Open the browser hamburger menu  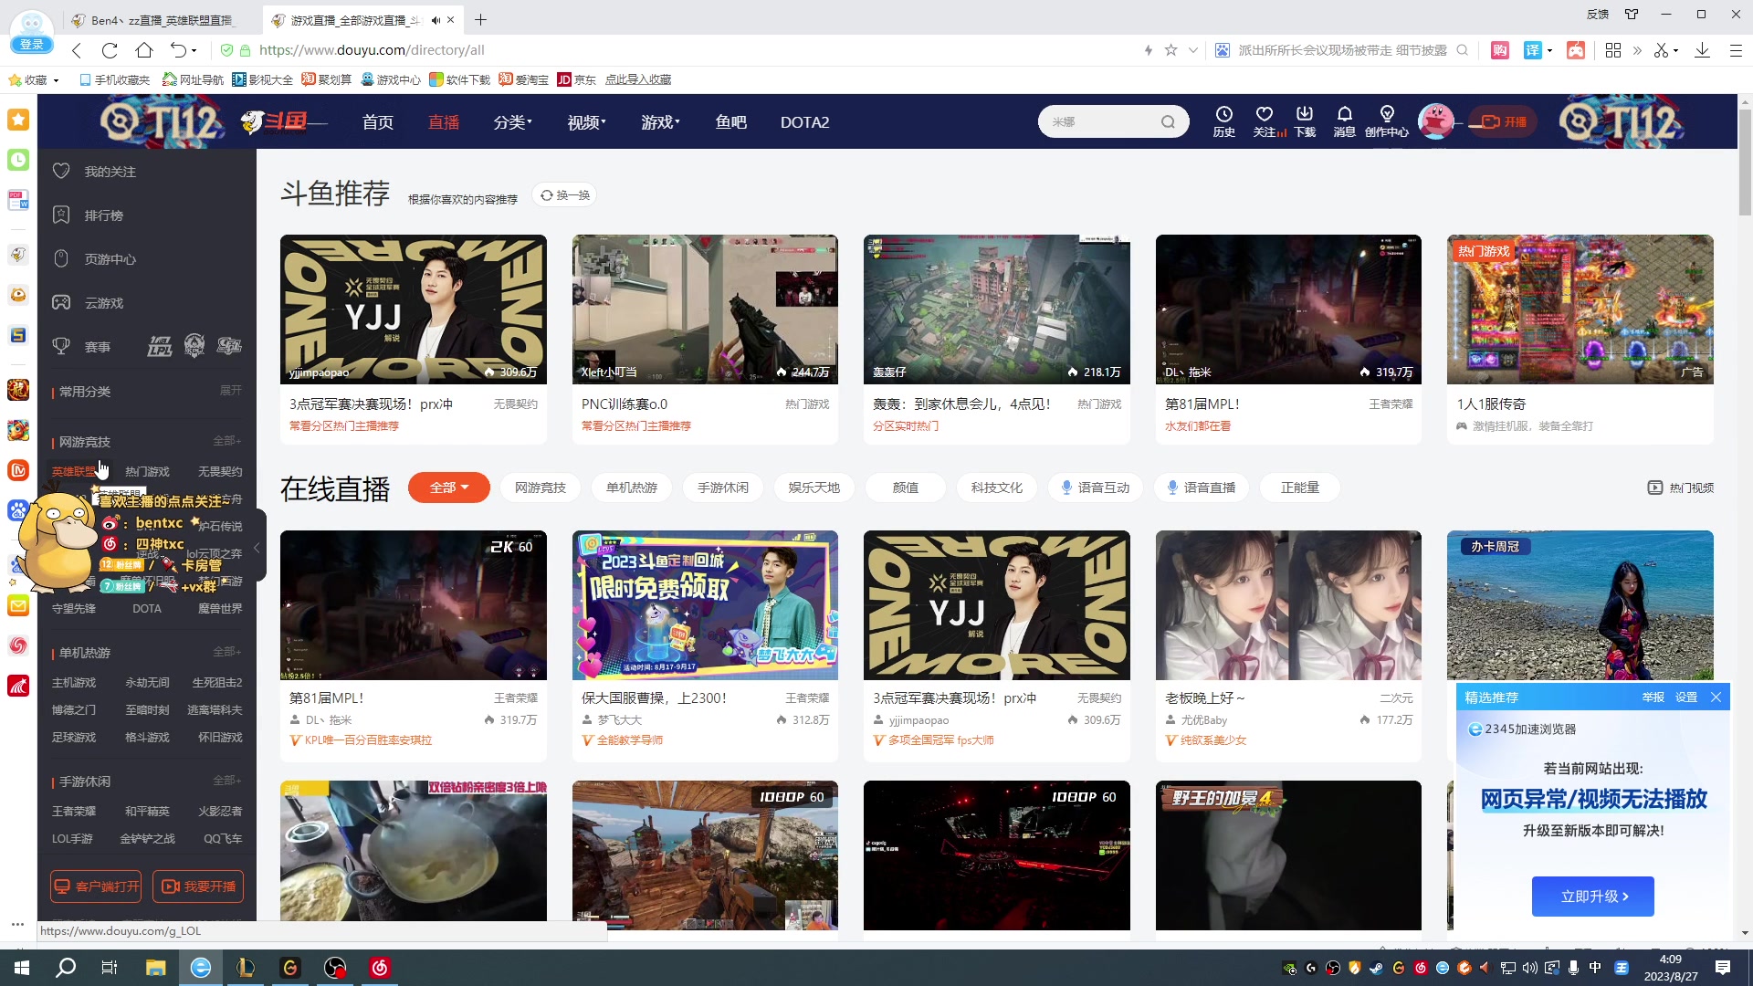[1736, 50]
